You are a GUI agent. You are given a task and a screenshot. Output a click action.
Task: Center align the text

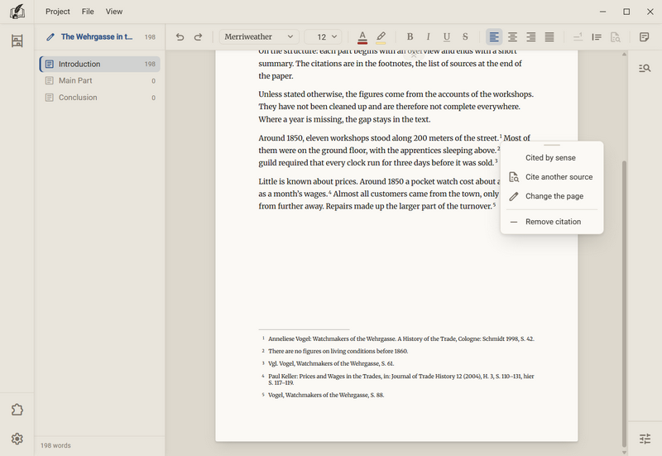click(512, 36)
